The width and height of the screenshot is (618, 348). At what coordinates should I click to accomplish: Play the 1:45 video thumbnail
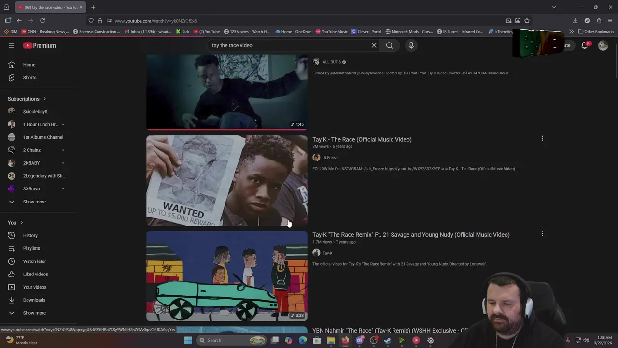coord(227,92)
